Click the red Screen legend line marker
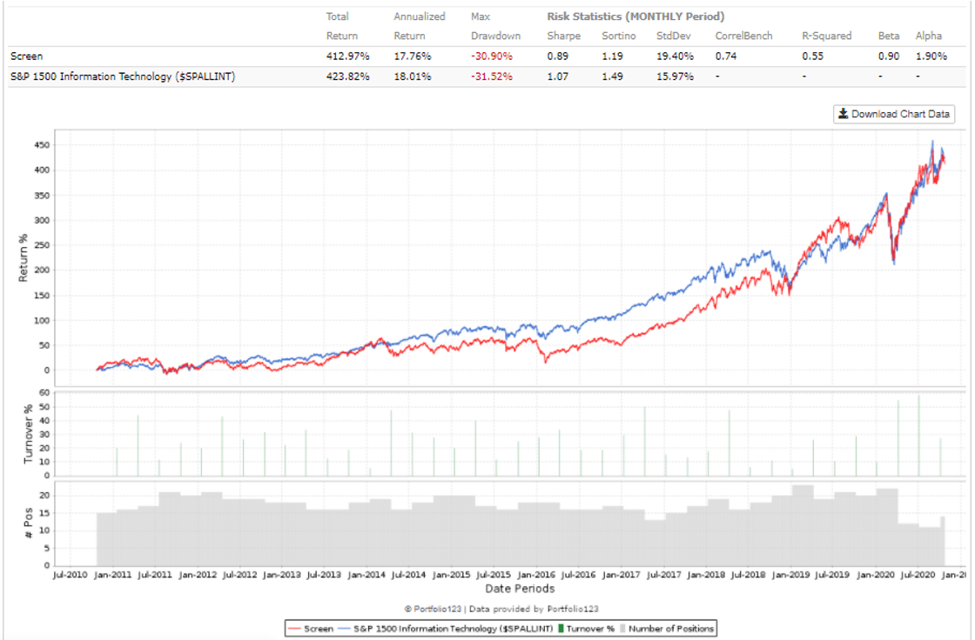This screenshot has height=640, width=975. coord(295,629)
